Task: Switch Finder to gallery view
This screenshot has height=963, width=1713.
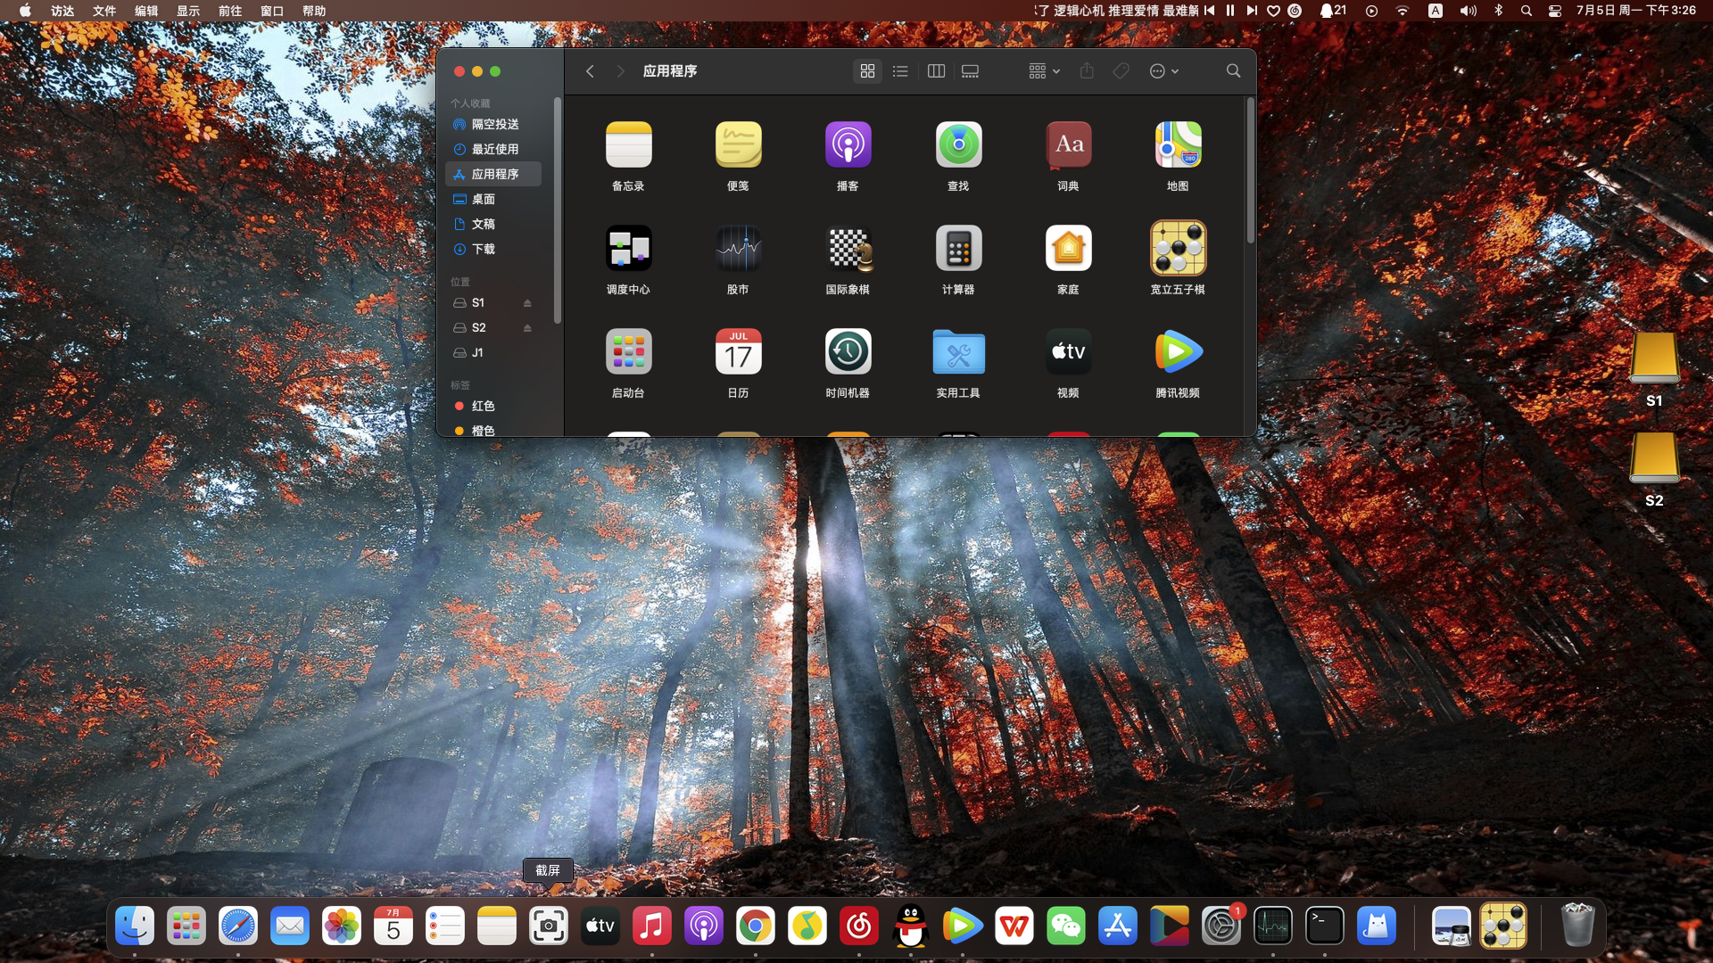Action: click(x=970, y=71)
